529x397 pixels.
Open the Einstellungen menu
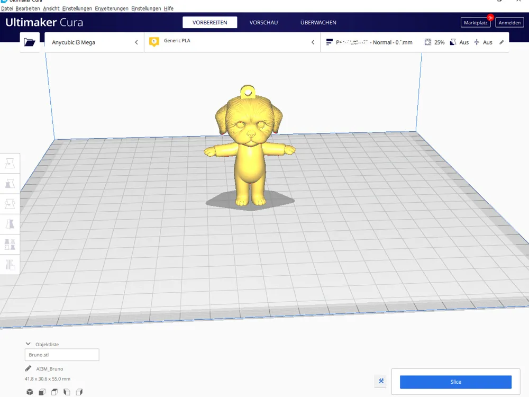pyautogui.click(x=76, y=8)
